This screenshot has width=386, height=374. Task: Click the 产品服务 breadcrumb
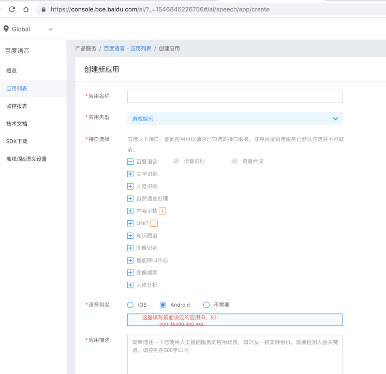click(86, 49)
